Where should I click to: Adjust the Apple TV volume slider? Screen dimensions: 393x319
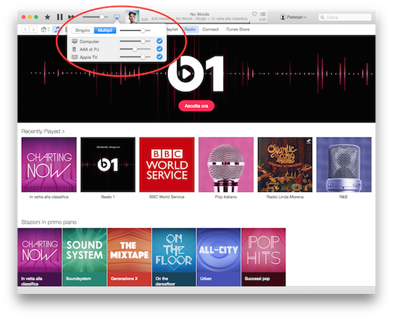pyautogui.click(x=135, y=57)
